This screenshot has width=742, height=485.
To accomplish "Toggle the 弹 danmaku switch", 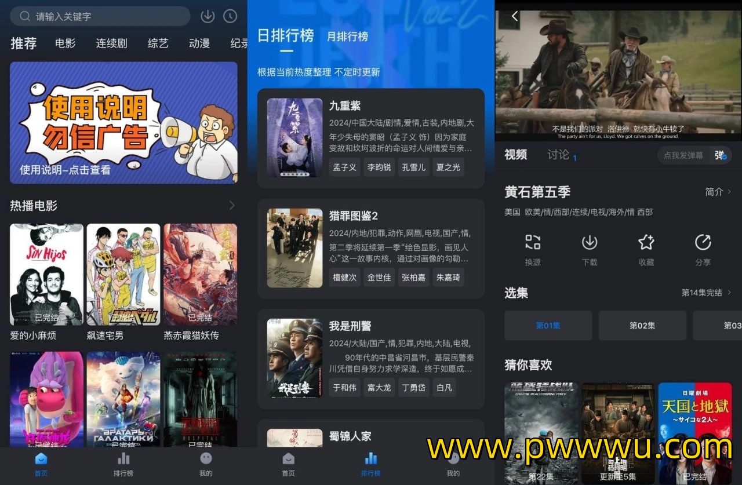I will 720,155.
